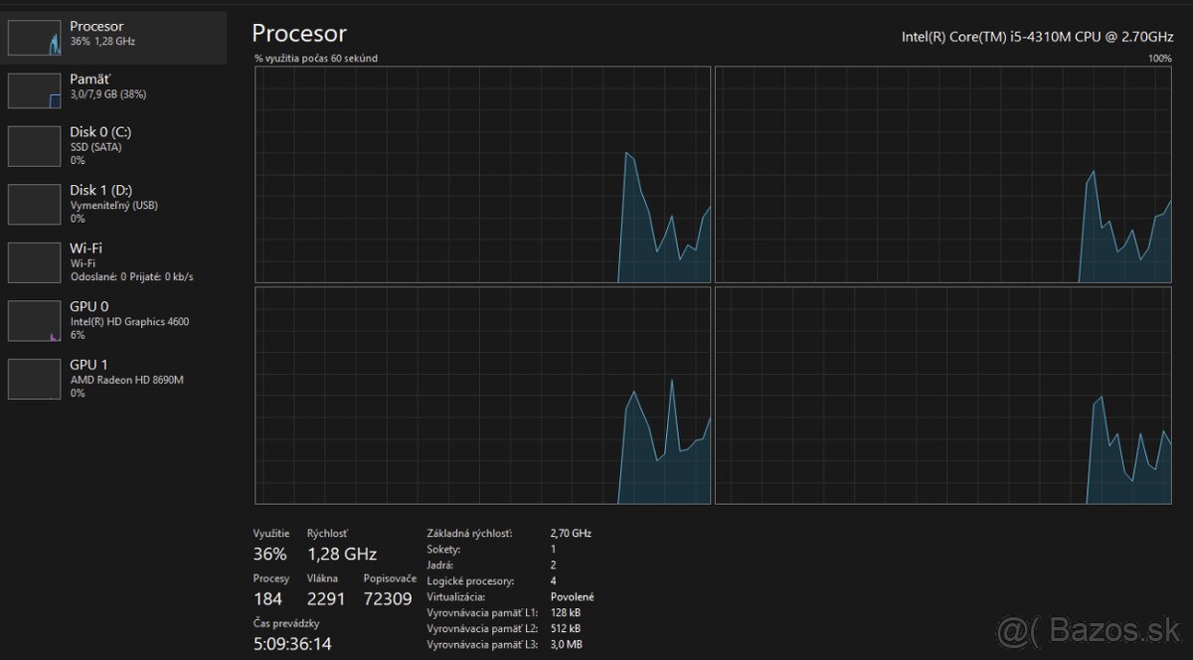The height and width of the screenshot is (660, 1193).
Task: Click the GPU 0 Intel HD Graphics thumbnail
Action: (x=35, y=321)
